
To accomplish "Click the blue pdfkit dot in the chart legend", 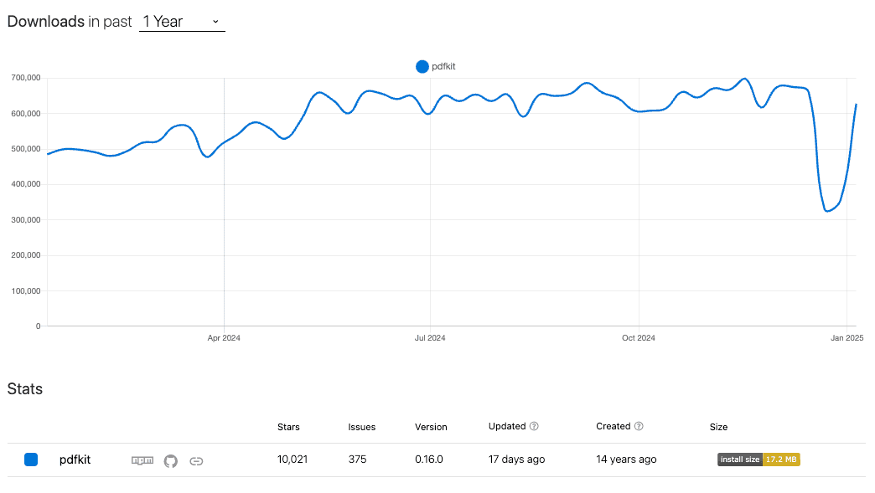I will 422,66.
